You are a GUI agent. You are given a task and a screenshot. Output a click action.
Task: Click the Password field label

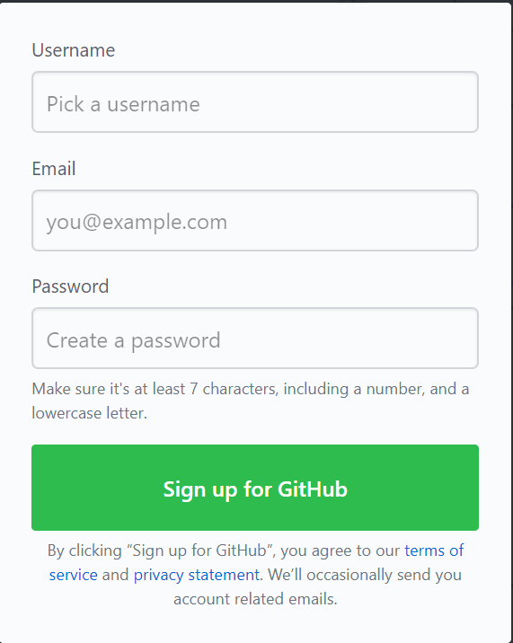[70, 286]
